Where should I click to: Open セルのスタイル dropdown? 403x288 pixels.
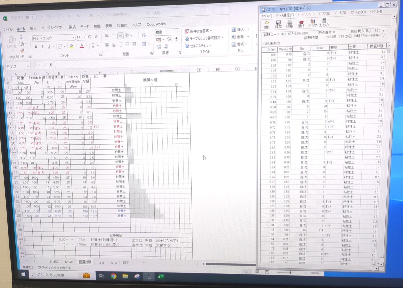pos(198,46)
